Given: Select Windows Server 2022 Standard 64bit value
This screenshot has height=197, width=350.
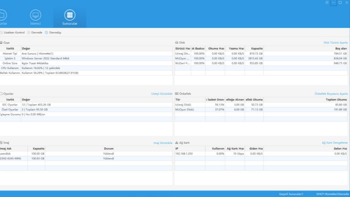Looking at the screenshot, I should (45, 58).
